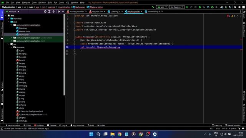Click Search Everywhere magnifier icon
The height and width of the screenshot is (138, 246).
[x=235, y=7]
